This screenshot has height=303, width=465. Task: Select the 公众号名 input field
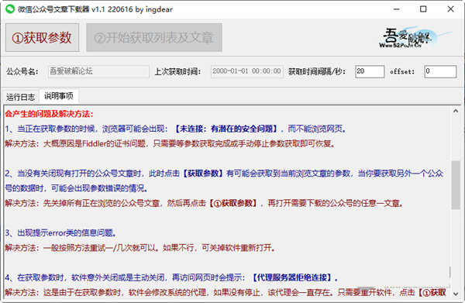pyautogui.click(x=98, y=71)
